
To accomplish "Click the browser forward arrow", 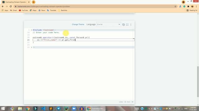I will coord(7,6).
